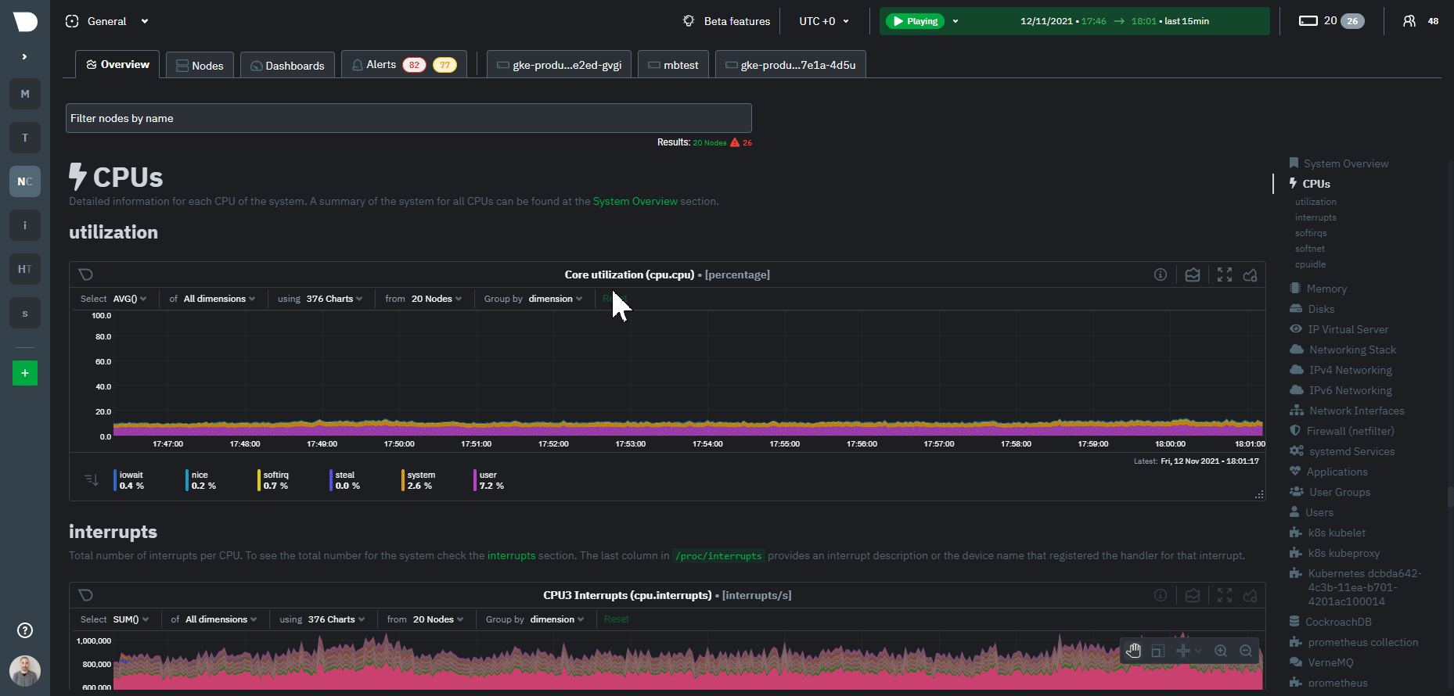Select the s space icon
Image resolution: width=1454 pixels, height=696 pixels.
(25, 313)
